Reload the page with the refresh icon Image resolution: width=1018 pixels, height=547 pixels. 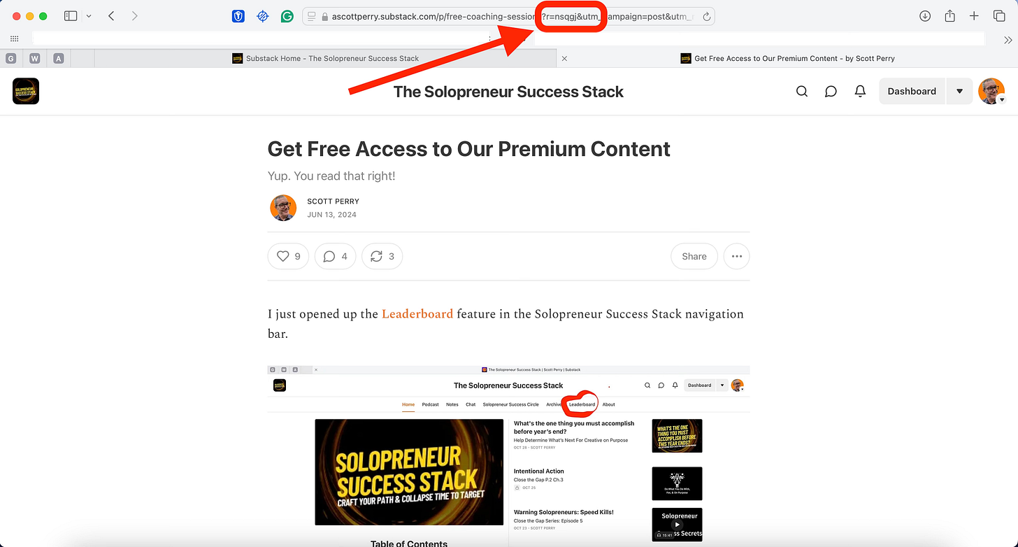tap(707, 17)
